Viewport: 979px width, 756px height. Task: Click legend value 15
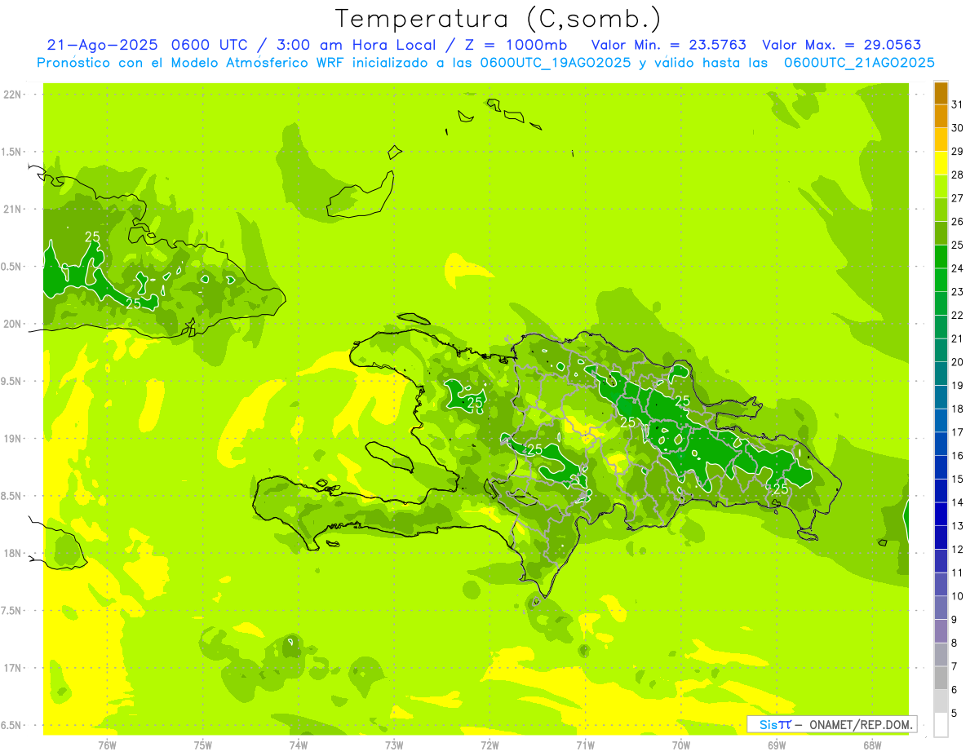point(957,480)
